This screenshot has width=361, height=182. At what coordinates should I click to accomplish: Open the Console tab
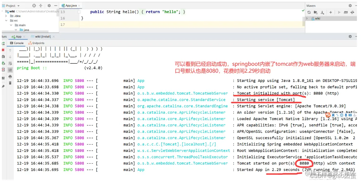[17, 43]
